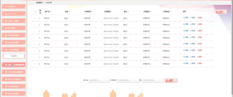
Task: Click the edit icon in 用户名3 row
Action: pyautogui.click(x=191, y=31)
